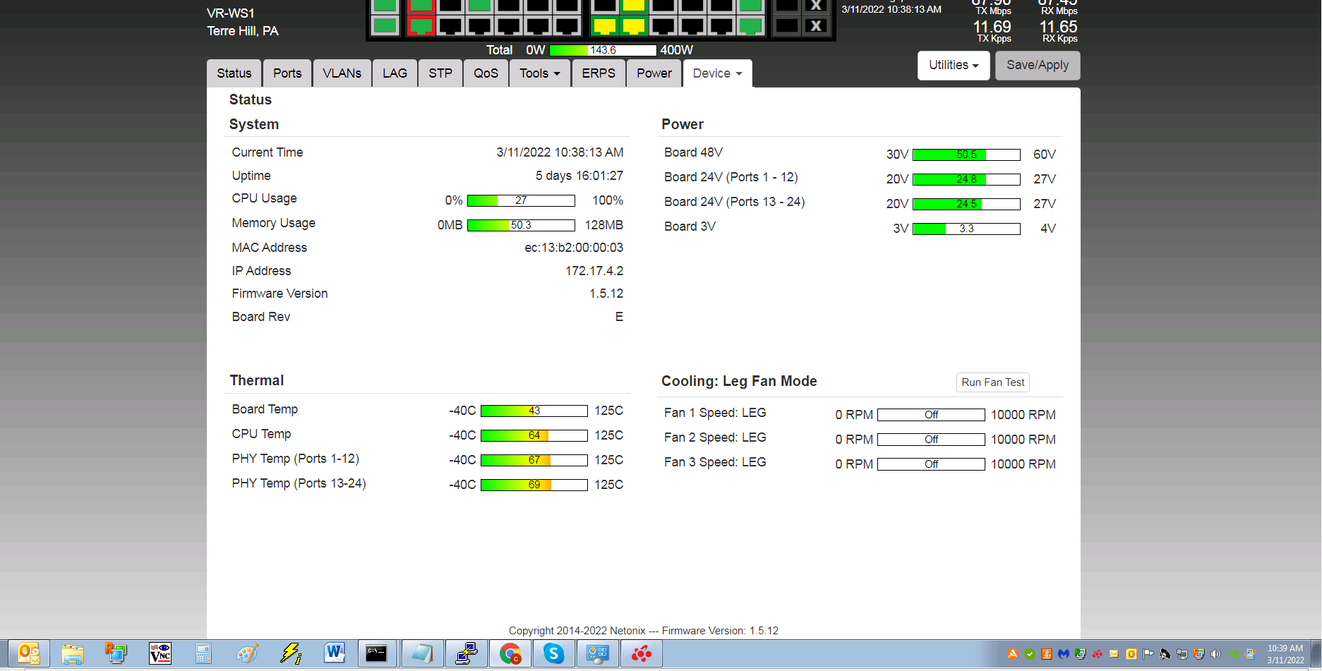This screenshot has height=671, width=1322.
Task: Switch to the VLANs tab
Action: pyautogui.click(x=342, y=73)
